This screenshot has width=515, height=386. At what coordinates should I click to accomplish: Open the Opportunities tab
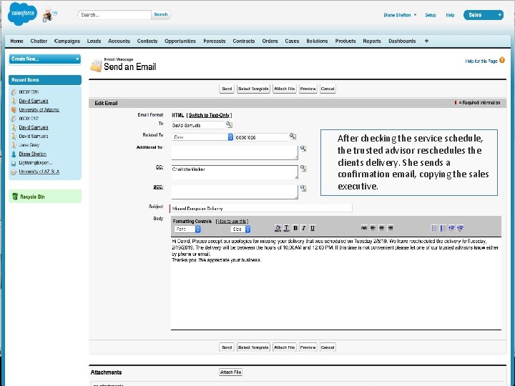tap(180, 41)
